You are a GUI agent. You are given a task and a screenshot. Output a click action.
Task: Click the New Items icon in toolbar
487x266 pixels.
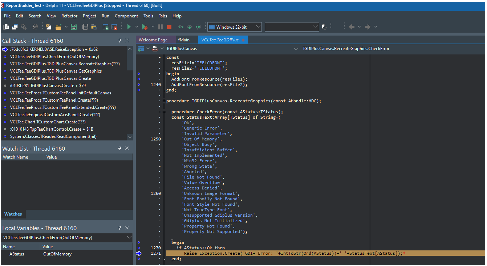[48, 27]
